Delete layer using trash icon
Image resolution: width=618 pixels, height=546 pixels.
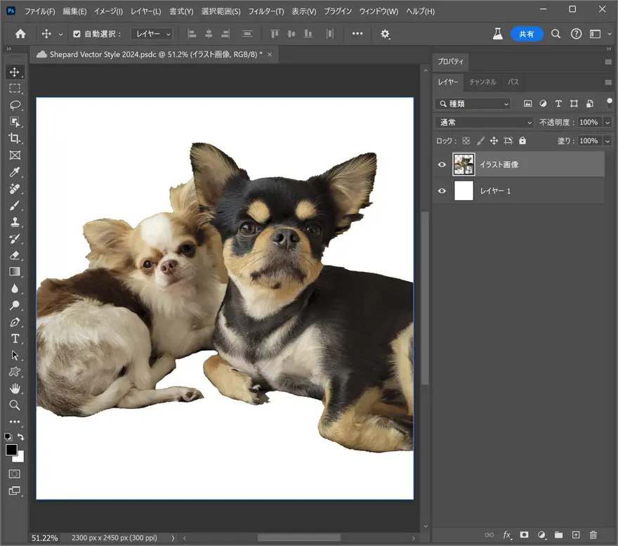click(593, 535)
